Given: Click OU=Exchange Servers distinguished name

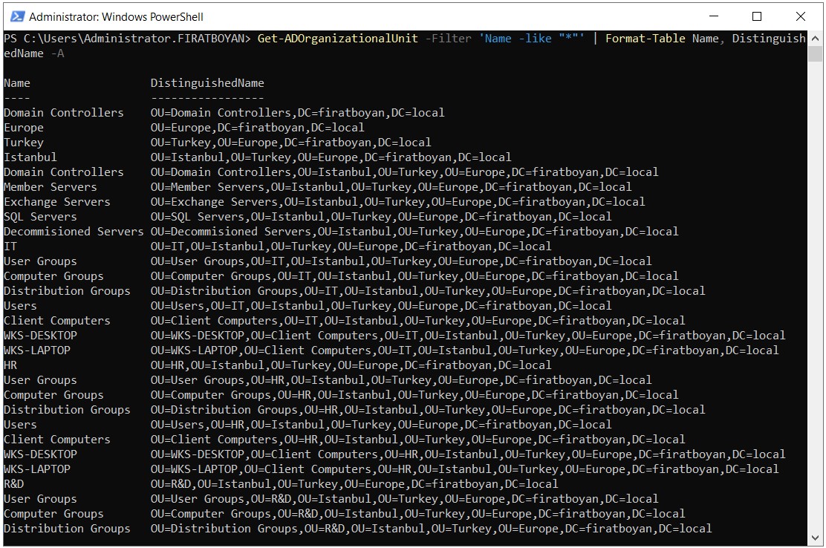Looking at the screenshot, I should [397, 202].
